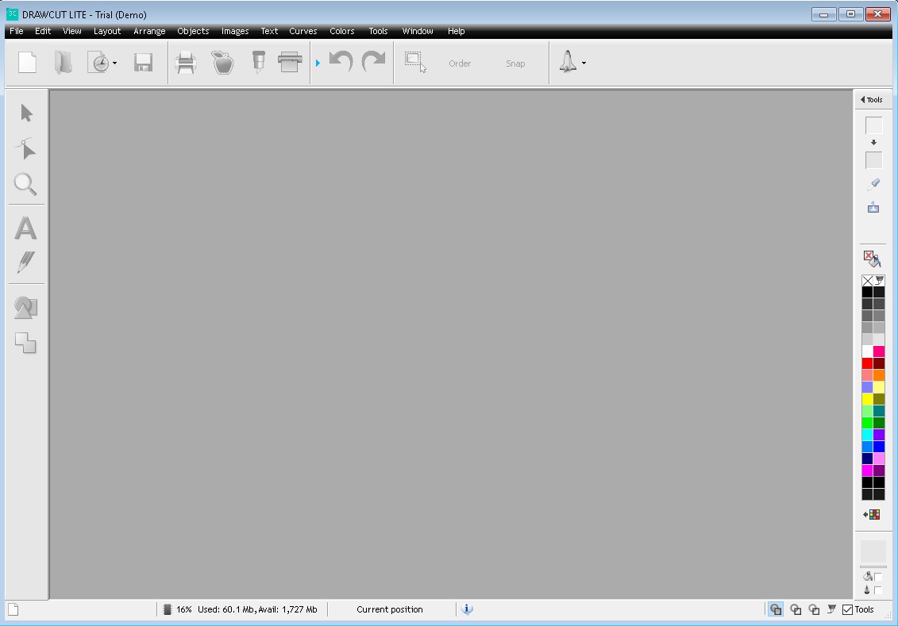The width and height of the screenshot is (898, 626).
Task: Save the document with the floppy disk icon
Action: click(x=143, y=63)
